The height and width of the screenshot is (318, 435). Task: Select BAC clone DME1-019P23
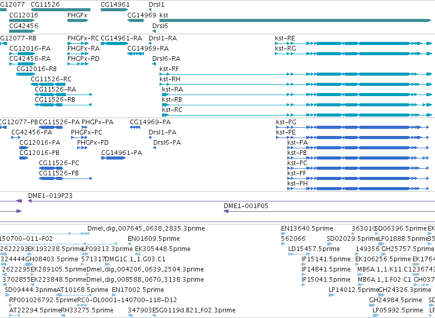(50, 196)
